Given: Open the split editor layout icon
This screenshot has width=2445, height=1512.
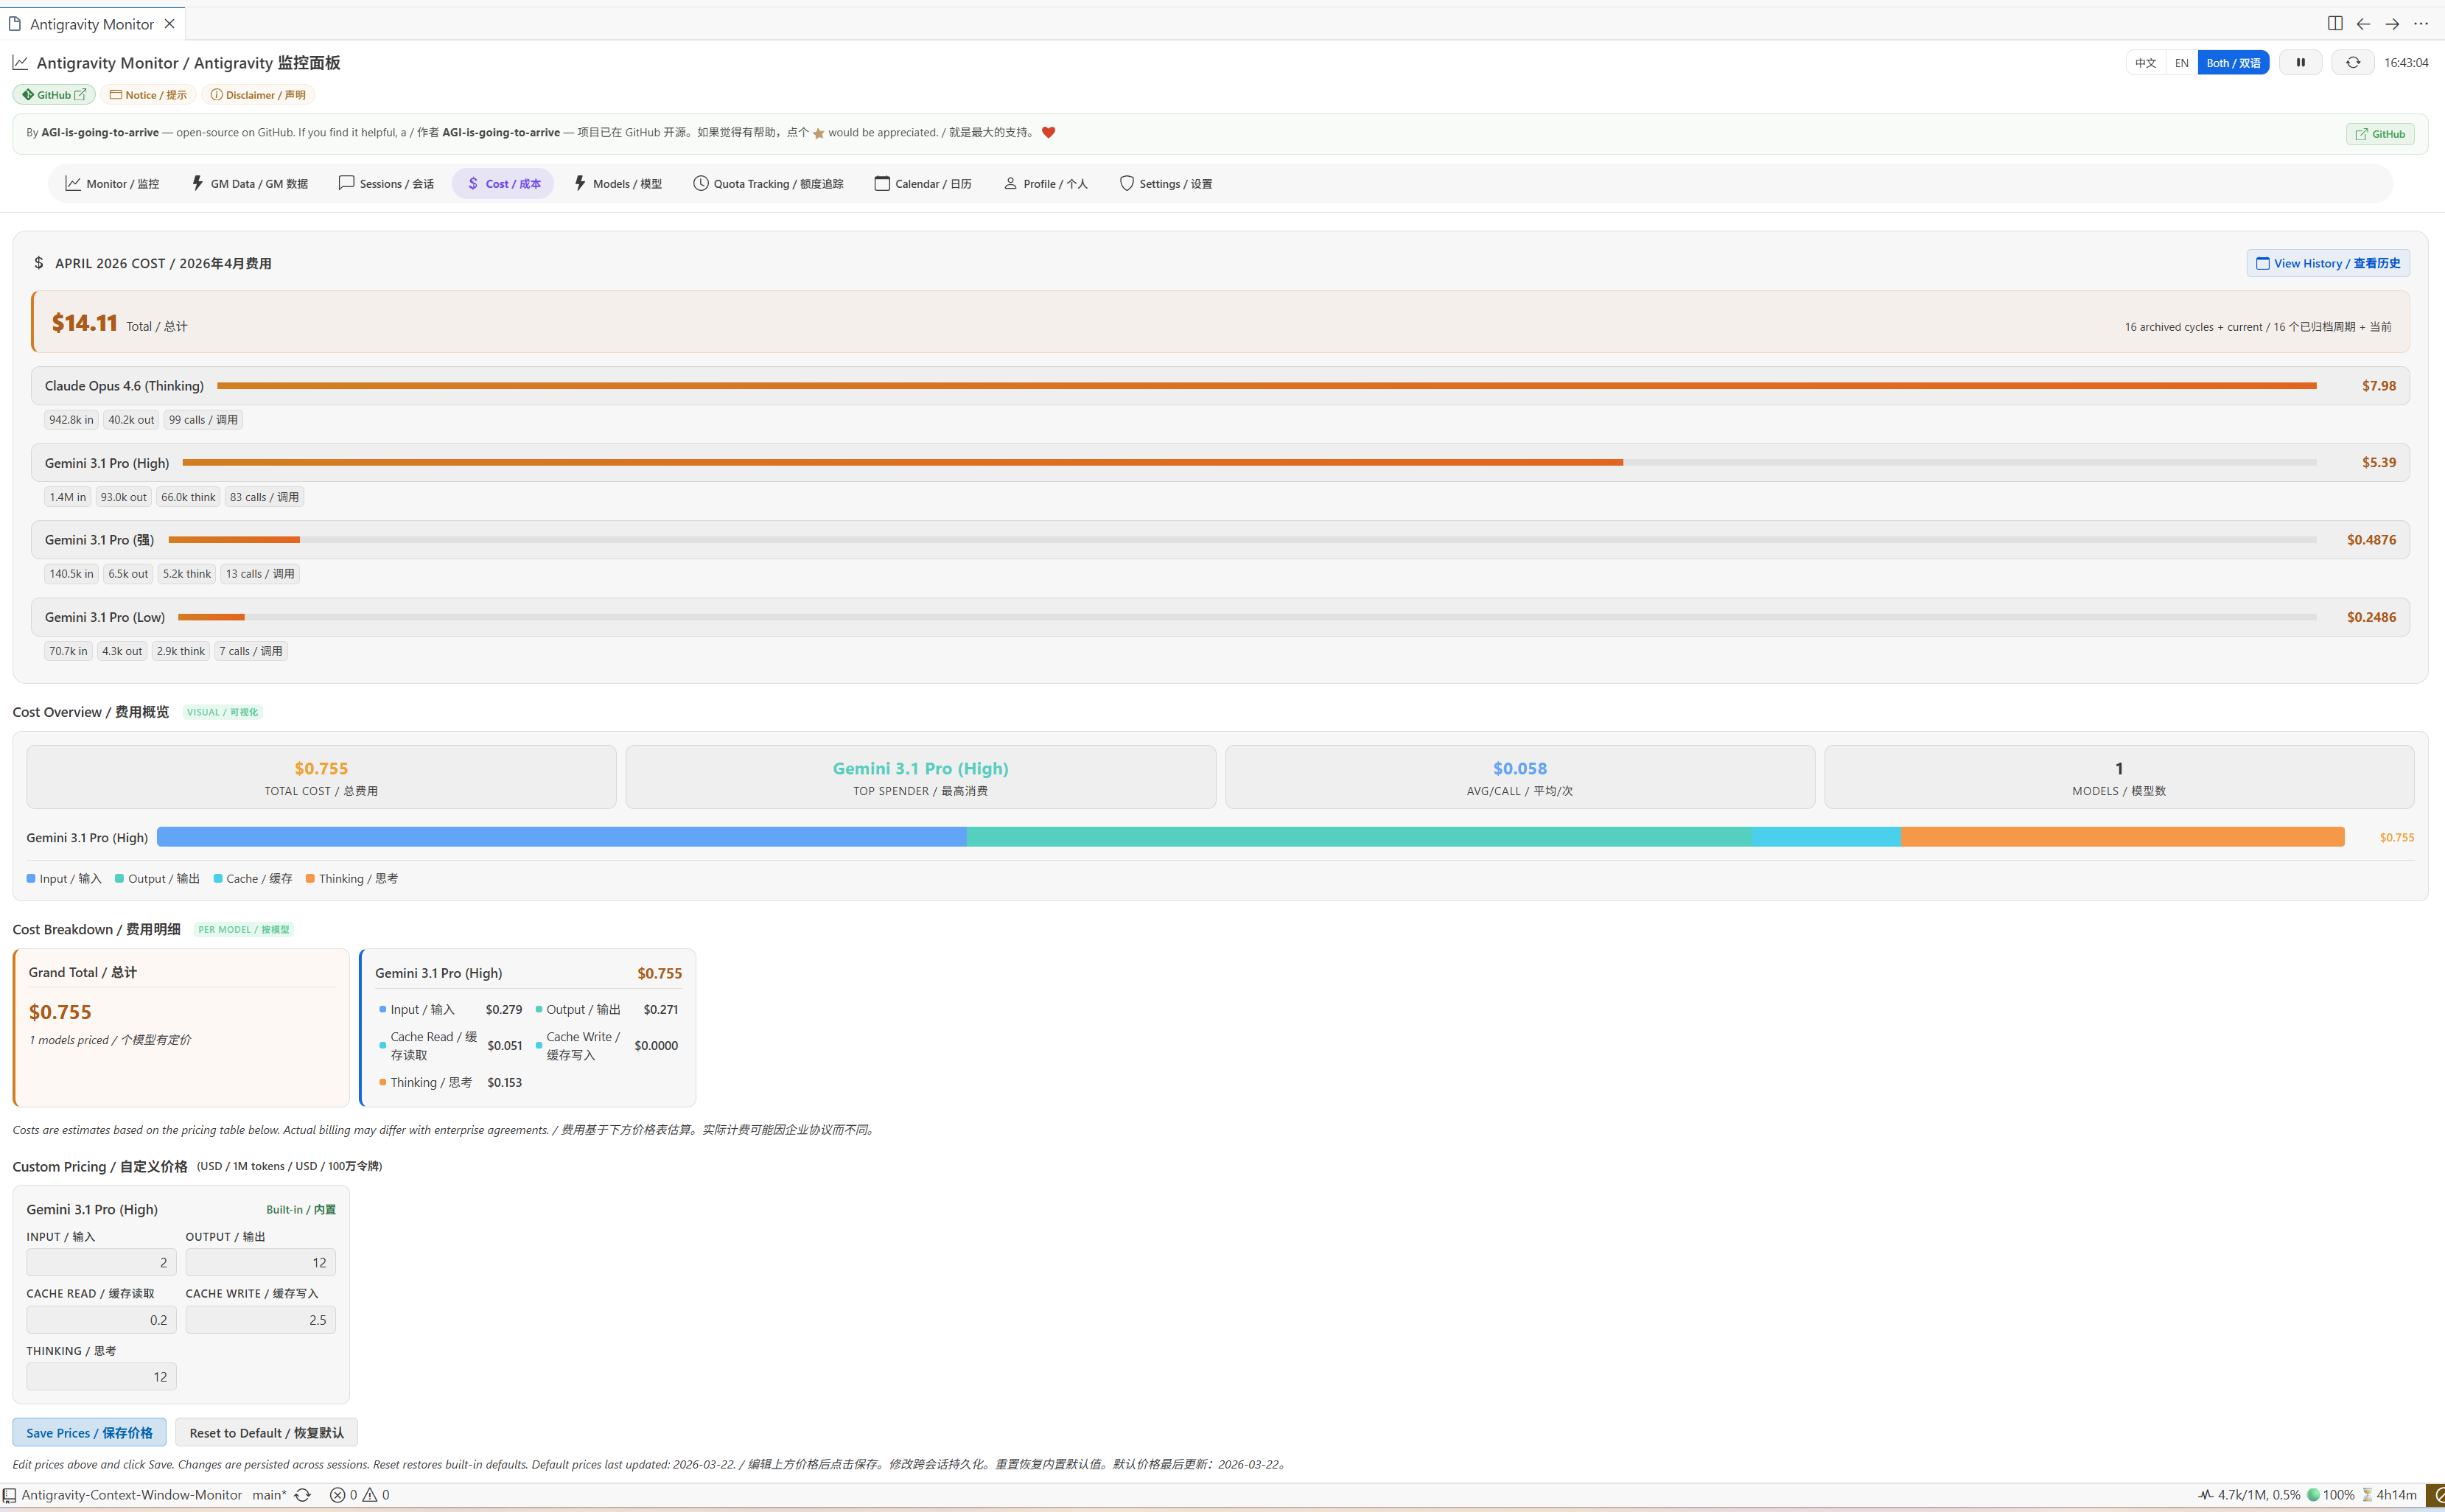Looking at the screenshot, I should [x=2335, y=23].
